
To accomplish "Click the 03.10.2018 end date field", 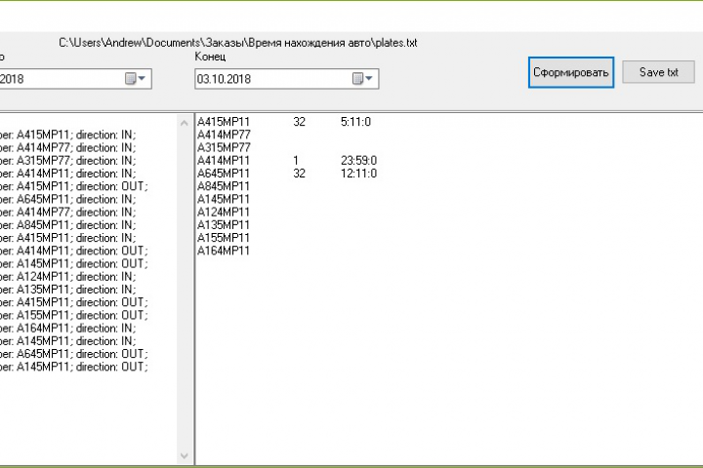I will (x=287, y=79).
